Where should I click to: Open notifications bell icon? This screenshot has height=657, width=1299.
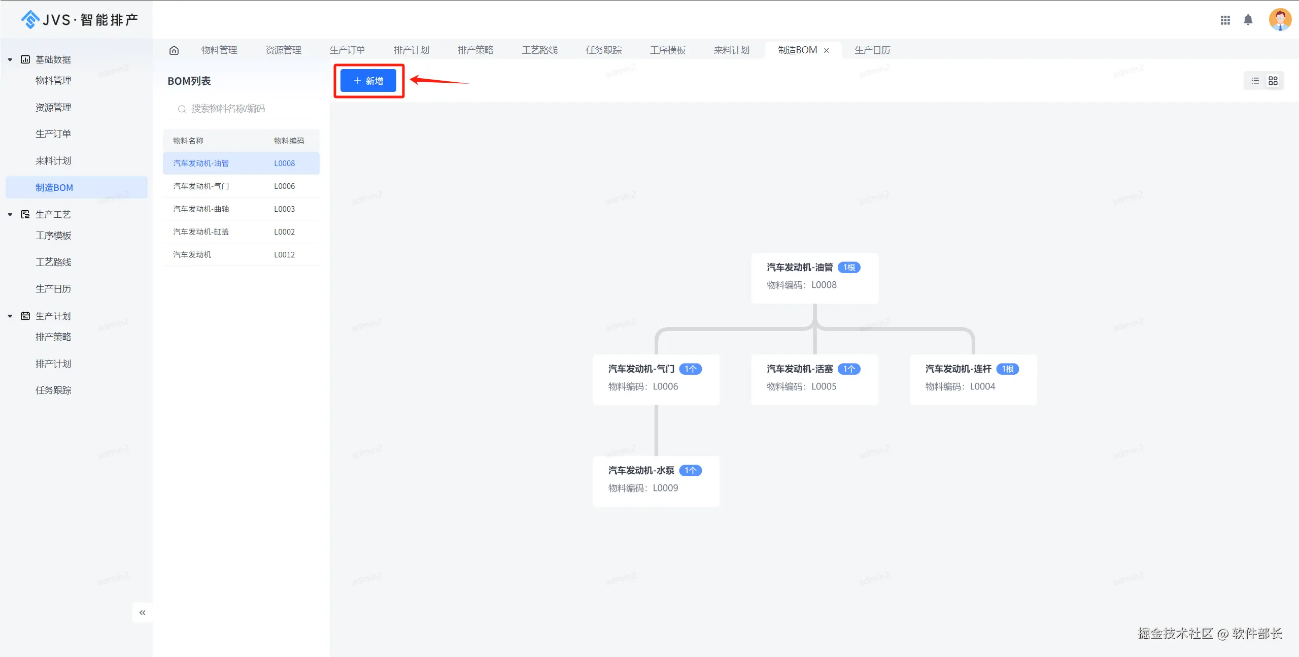[x=1248, y=20]
